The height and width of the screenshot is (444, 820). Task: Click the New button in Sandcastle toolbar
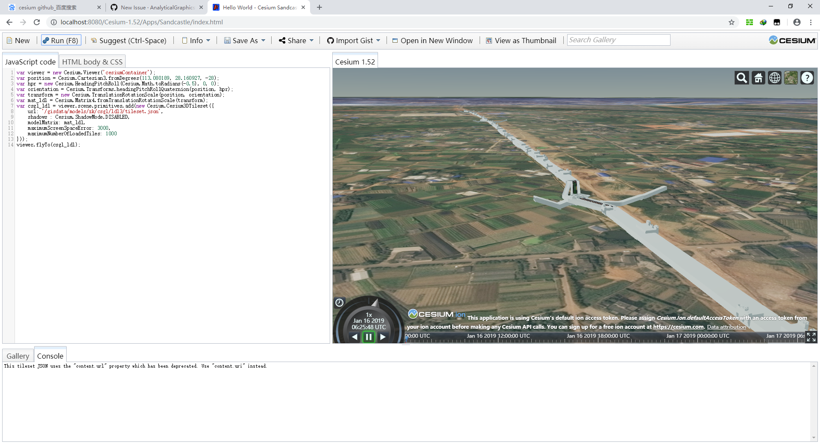[x=18, y=41]
